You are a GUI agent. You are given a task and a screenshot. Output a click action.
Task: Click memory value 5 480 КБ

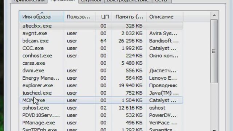[132, 63]
